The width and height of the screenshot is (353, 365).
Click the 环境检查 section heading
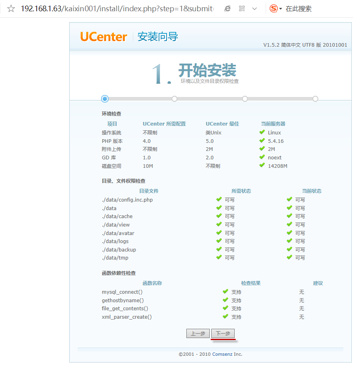tap(111, 114)
